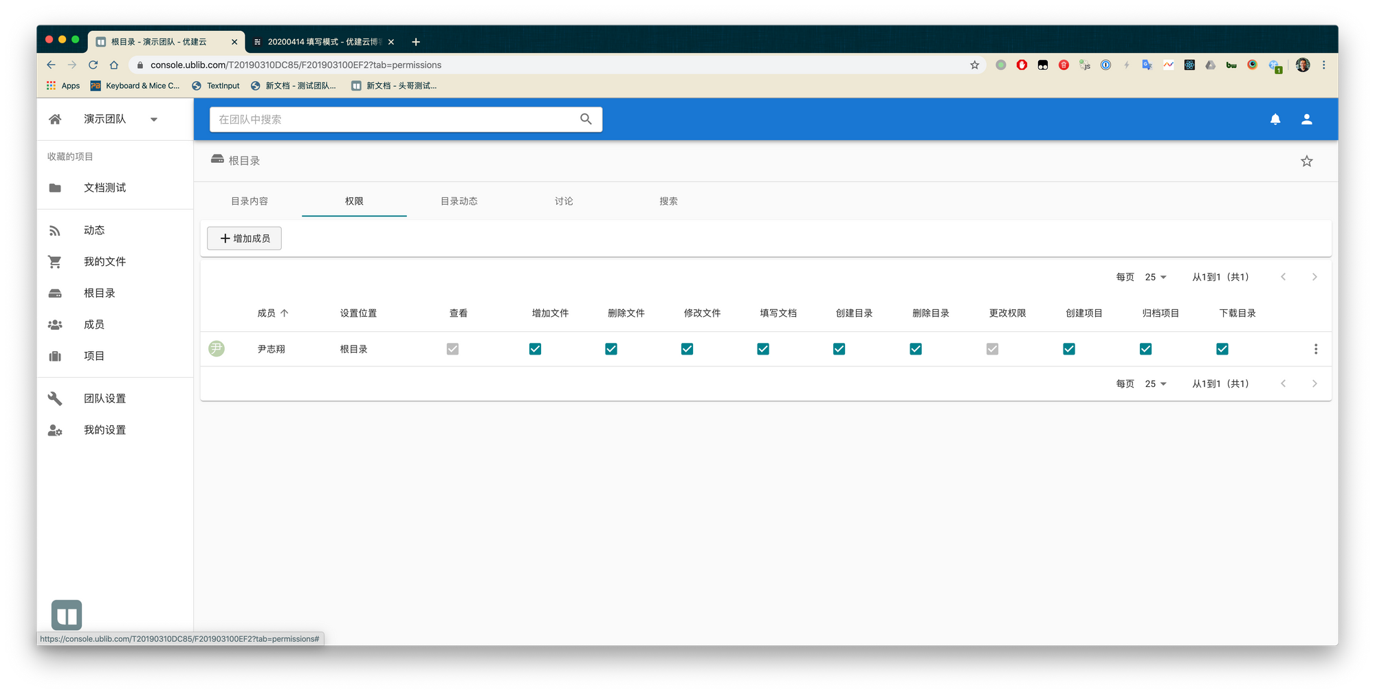
Task: Open the bottom per-page 25 dropdown
Action: pyautogui.click(x=1156, y=384)
